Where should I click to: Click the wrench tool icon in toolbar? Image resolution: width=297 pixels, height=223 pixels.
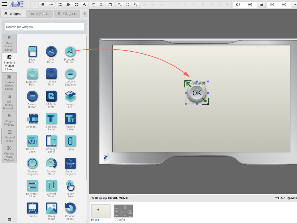(x=84, y=5)
